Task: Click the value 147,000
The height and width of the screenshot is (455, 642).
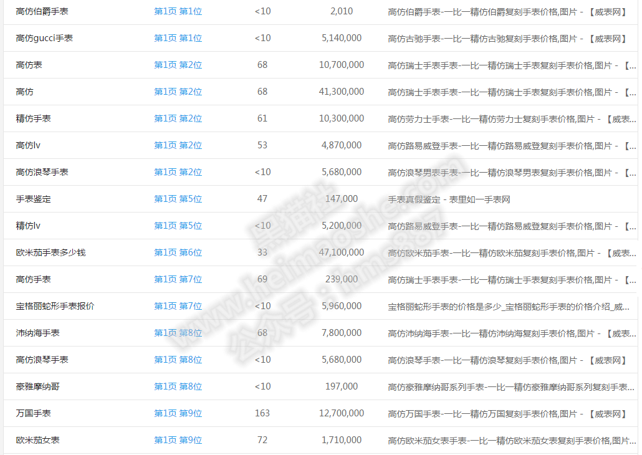Action: [342, 199]
